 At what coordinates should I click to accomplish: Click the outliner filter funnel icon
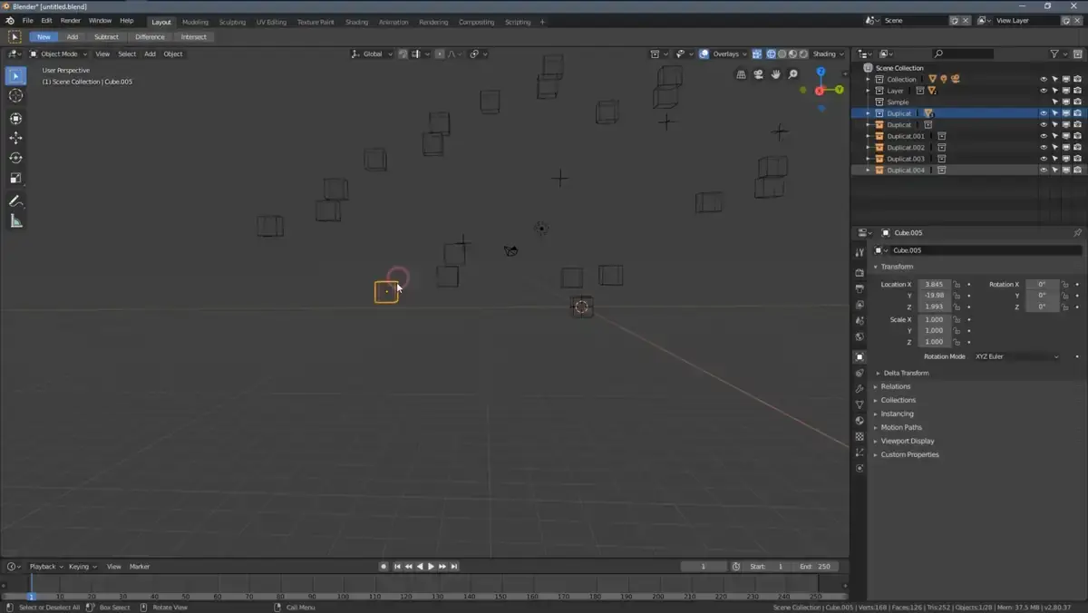[x=1054, y=54]
